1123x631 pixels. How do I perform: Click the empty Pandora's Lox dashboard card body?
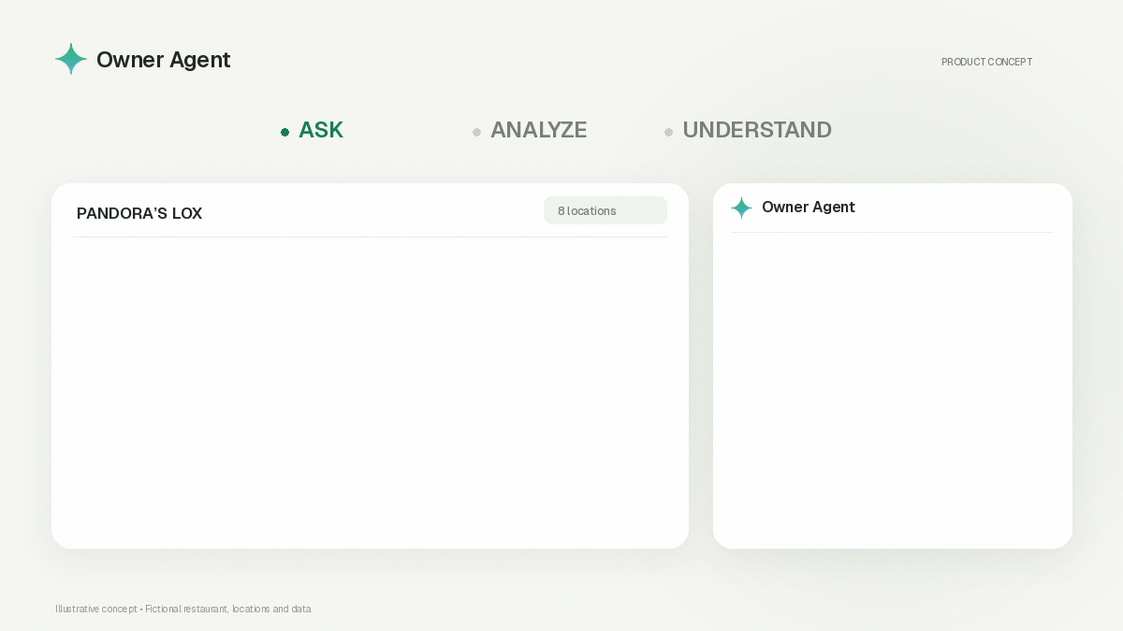point(370,393)
